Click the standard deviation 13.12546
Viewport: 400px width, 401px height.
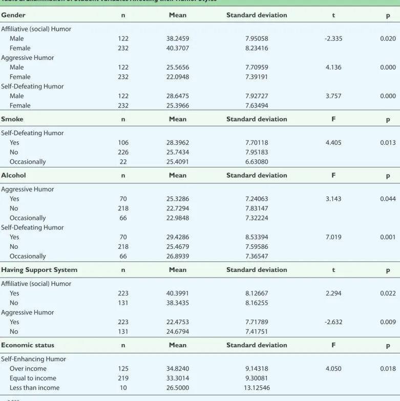pos(257,388)
